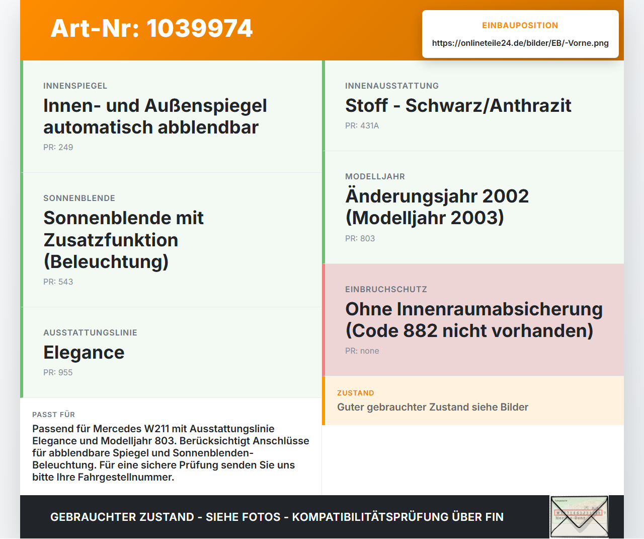Select the Innen- und Außenspiegel automatisch abblendbar card

pyautogui.click(x=171, y=116)
